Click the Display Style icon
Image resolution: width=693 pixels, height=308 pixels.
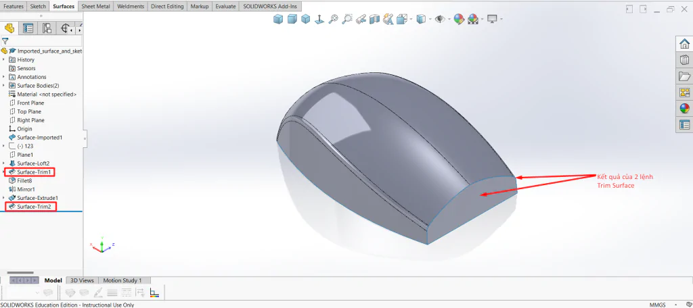[421, 19]
